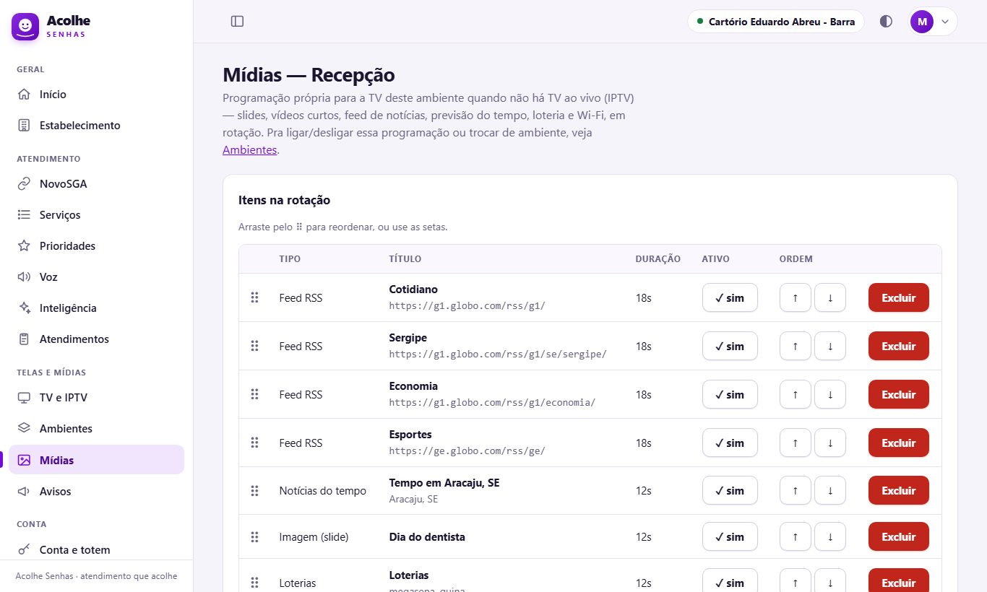Move Cotidiano down with the arrow

(x=830, y=297)
